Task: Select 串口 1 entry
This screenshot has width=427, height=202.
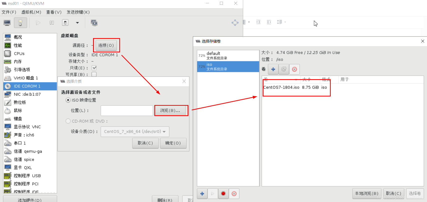Action: [30, 143]
